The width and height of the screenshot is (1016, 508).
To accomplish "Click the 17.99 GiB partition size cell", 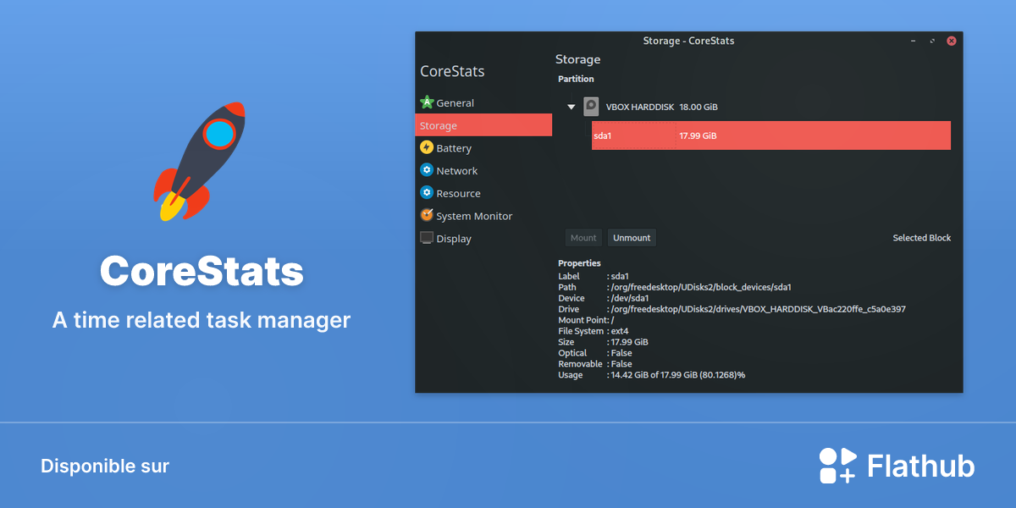I will [x=698, y=135].
